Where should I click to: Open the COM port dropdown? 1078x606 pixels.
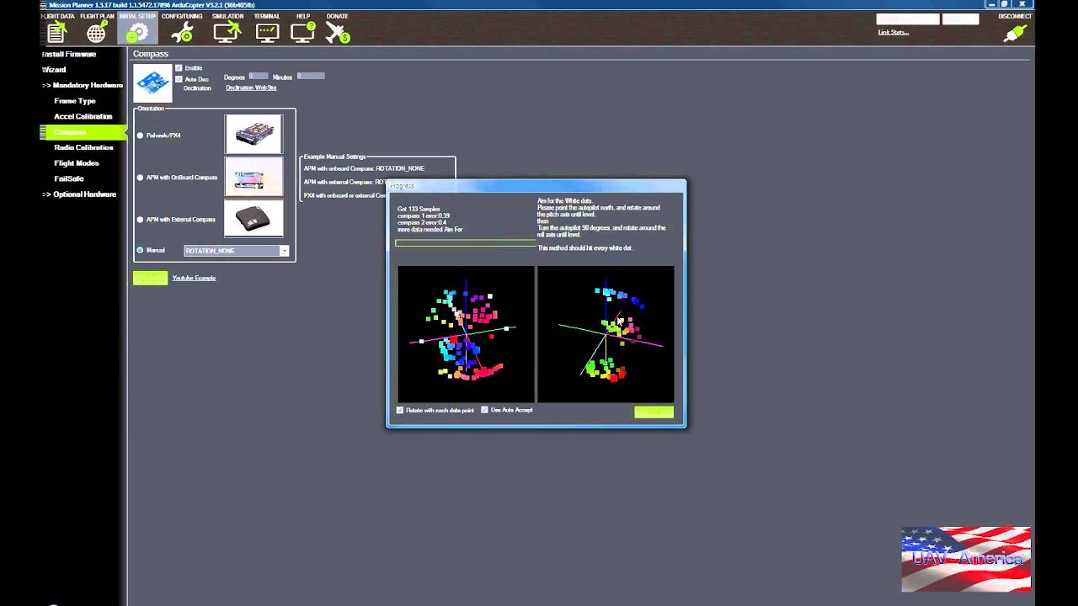[907, 19]
